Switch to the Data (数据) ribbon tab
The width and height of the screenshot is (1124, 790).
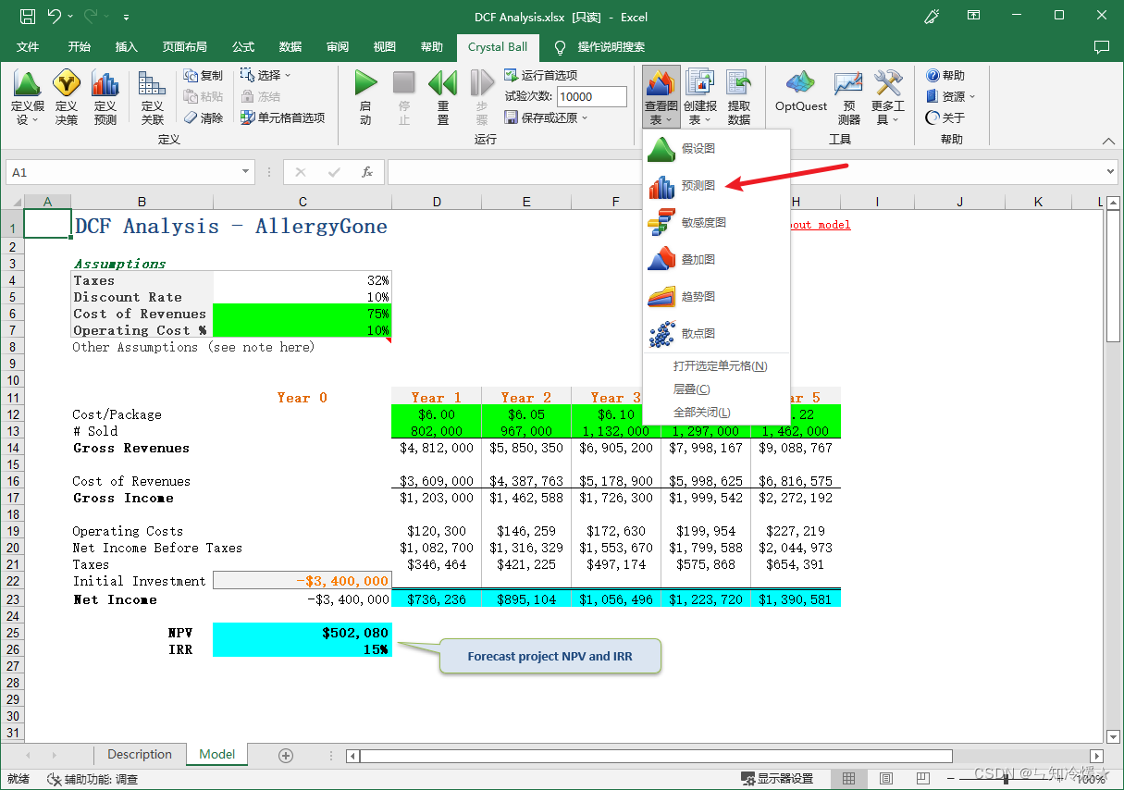pos(290,47)
